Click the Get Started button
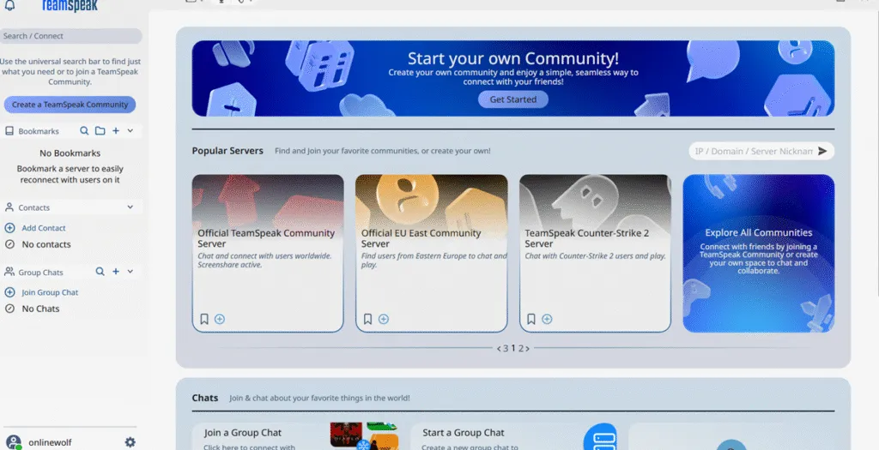The width and height of the screenshot is (879, 450). [x=513, y=99]
